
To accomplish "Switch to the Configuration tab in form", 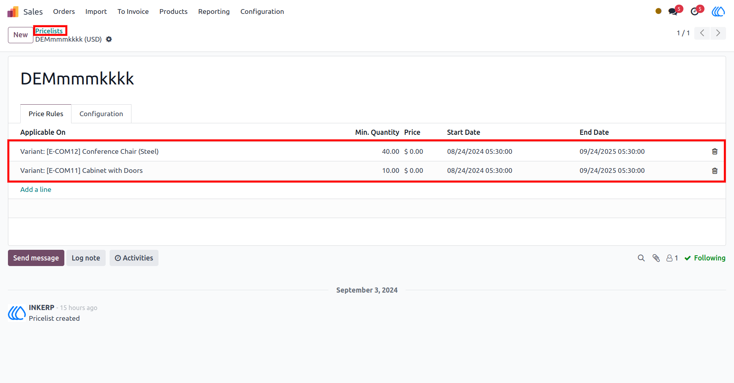I will 101,114.
